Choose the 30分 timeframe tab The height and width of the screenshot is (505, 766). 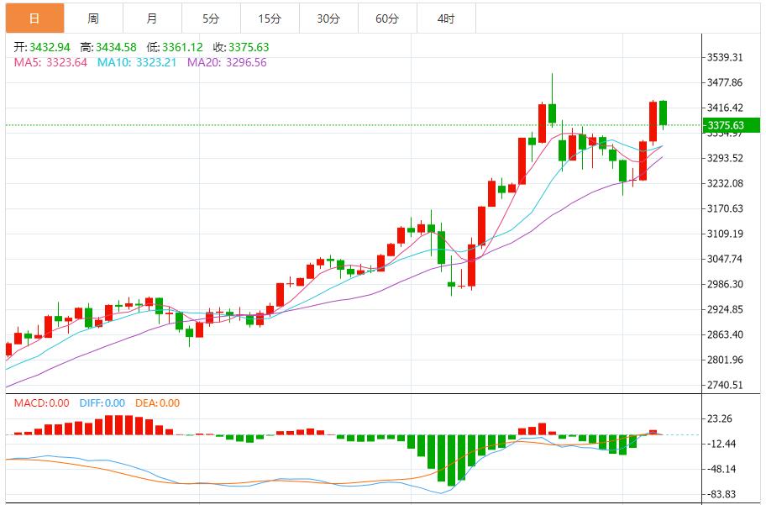point(328,18)
